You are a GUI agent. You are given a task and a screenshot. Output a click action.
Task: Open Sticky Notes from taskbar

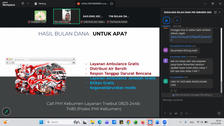[121, 122]
